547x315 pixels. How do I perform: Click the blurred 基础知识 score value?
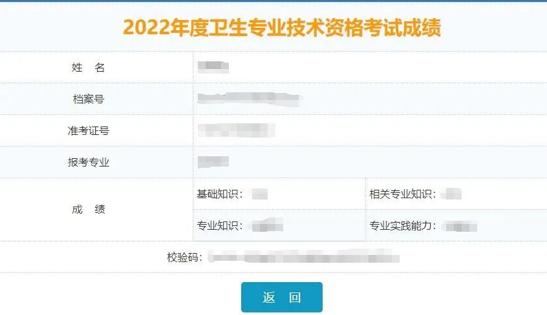coord(260,194)
